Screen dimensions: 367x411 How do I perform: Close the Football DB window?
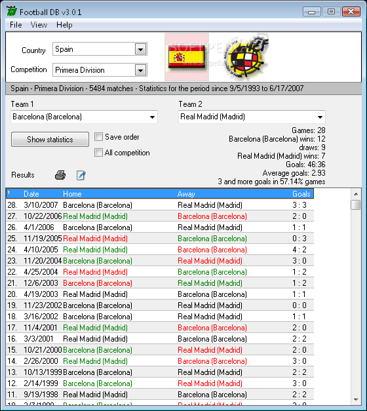[351, 12]
